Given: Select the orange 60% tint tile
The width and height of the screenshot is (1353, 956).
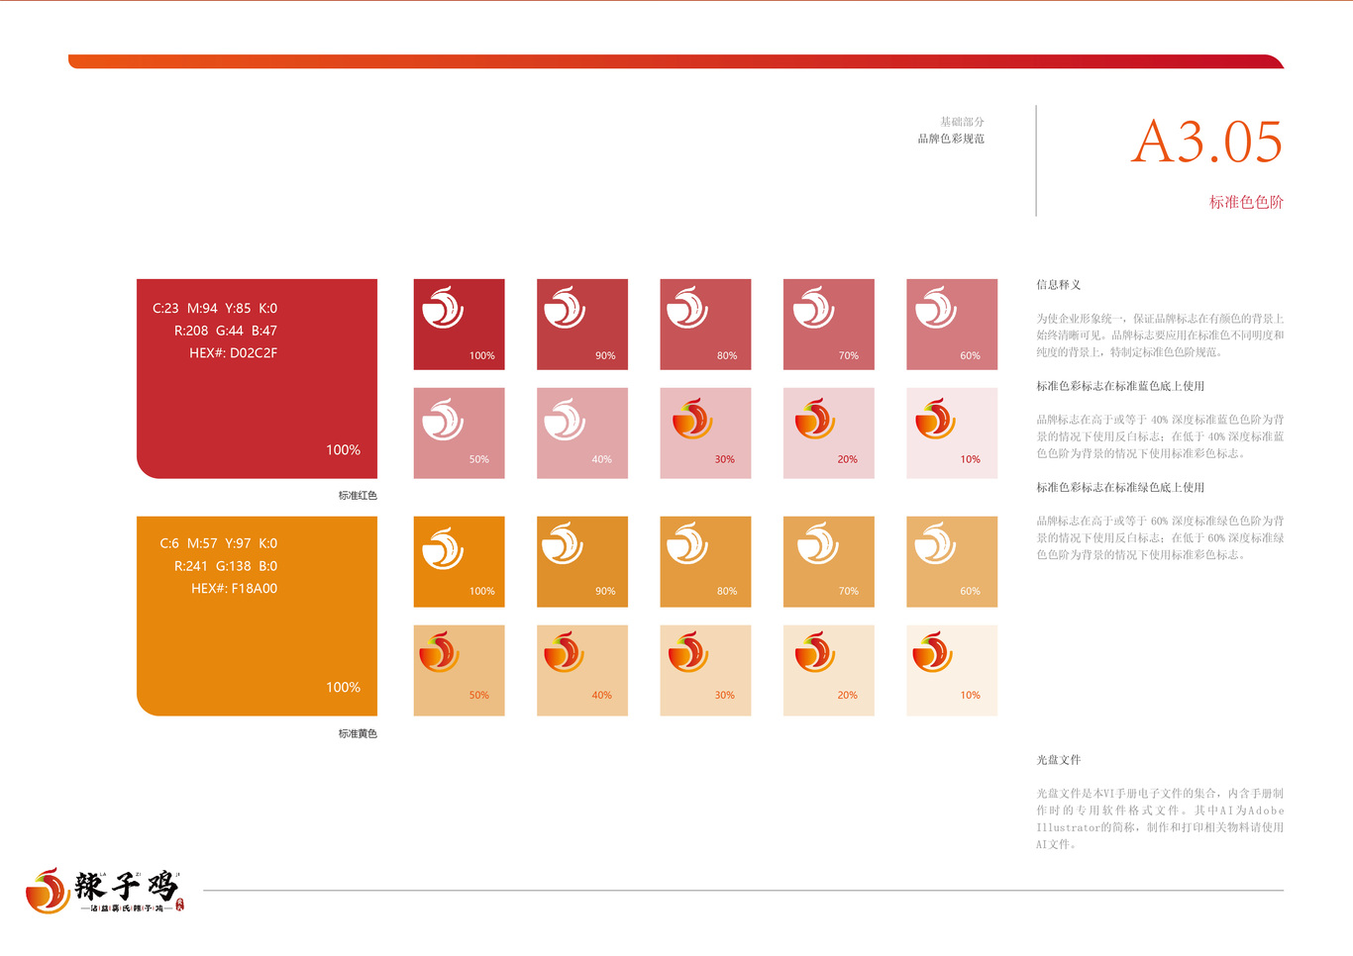Looking at the screenshot, I should tap(952, 561).
